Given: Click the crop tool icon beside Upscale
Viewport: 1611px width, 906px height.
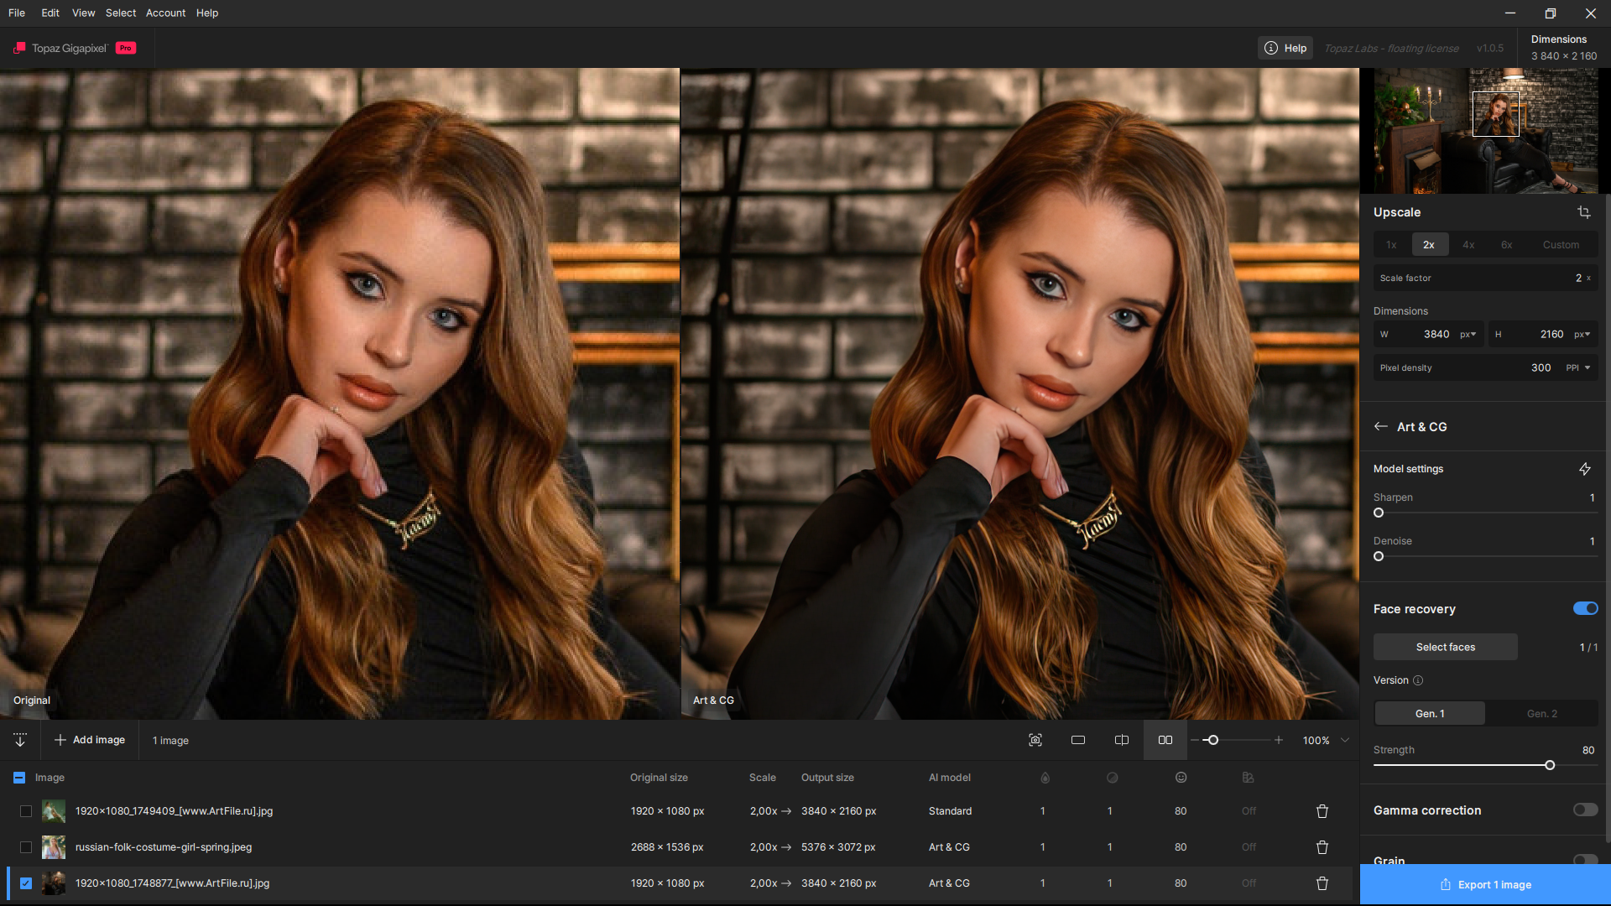Looking at the screenshot, I should click(1583, 212).
